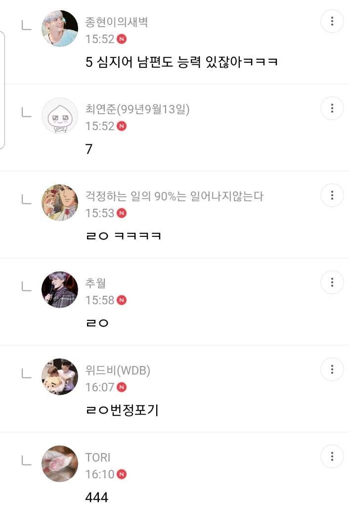The height and width of the screenshot is (505, 349).
Task: Open more options on 최연준(99년9월13일) comment
Action: click(x=332, y=108)
